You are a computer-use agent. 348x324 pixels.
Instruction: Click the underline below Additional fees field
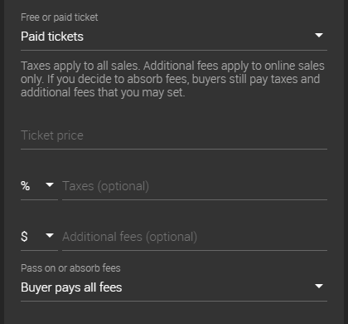pyautogui.click(x=195, y=250)
